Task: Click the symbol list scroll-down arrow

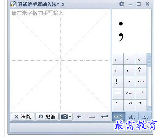Action: [x=149, y=109]
